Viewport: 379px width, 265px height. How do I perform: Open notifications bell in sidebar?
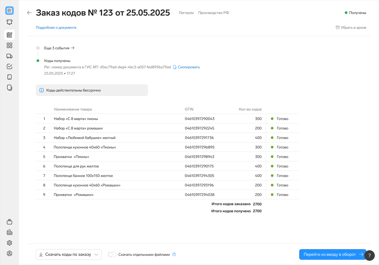click(x=9, y=22)
